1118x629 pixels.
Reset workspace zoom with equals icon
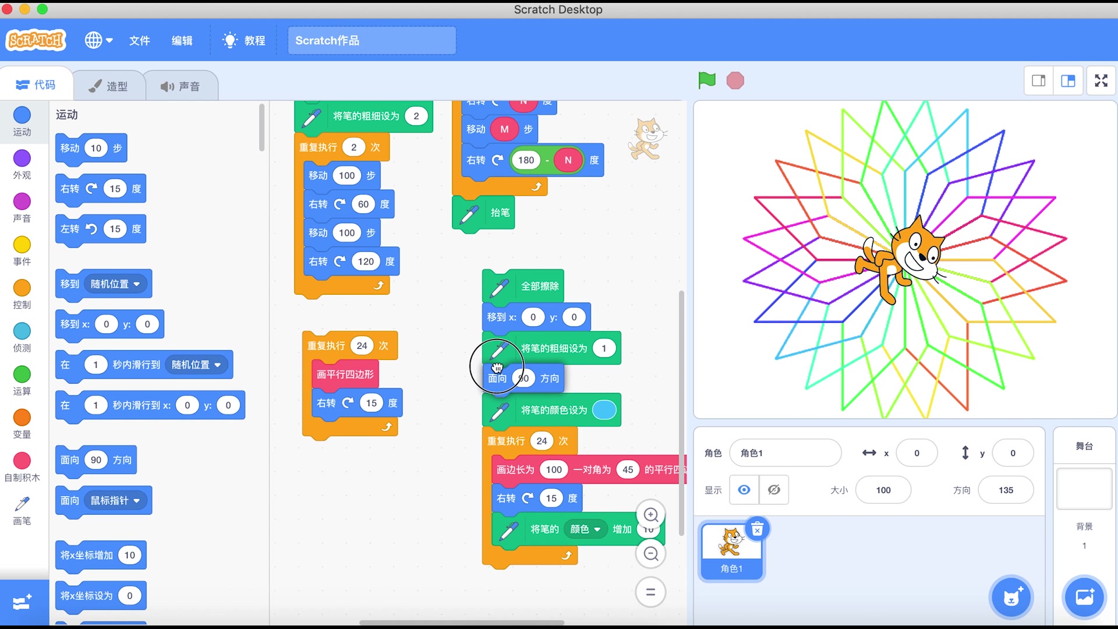pyautogui.click(x=650, y=592)
